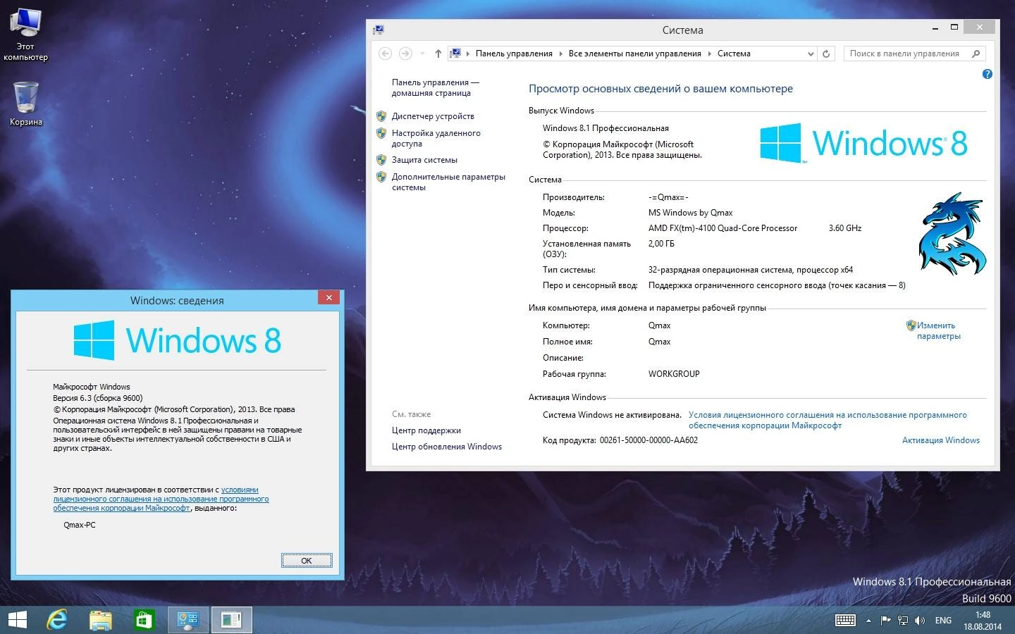Viewport: 1015px width, 634px height.
Task: Click Изменить параметры link
Action: pos(938,330)
